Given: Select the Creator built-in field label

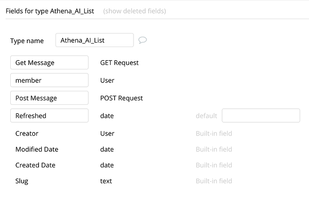Looking at the screenshot, I should coord(27,133).
